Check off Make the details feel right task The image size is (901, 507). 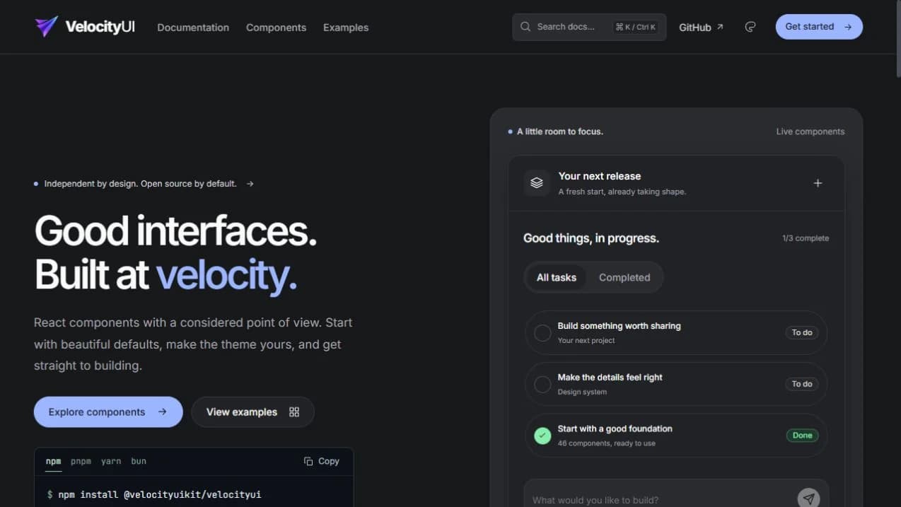pyautogui.click(x=542, y=384)
